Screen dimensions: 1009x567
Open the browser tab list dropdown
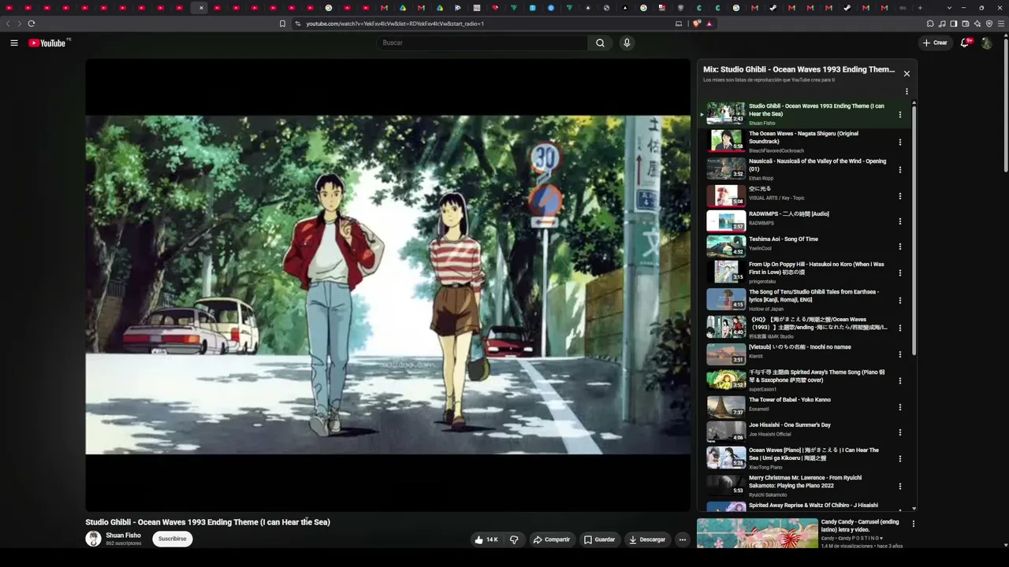949,8
